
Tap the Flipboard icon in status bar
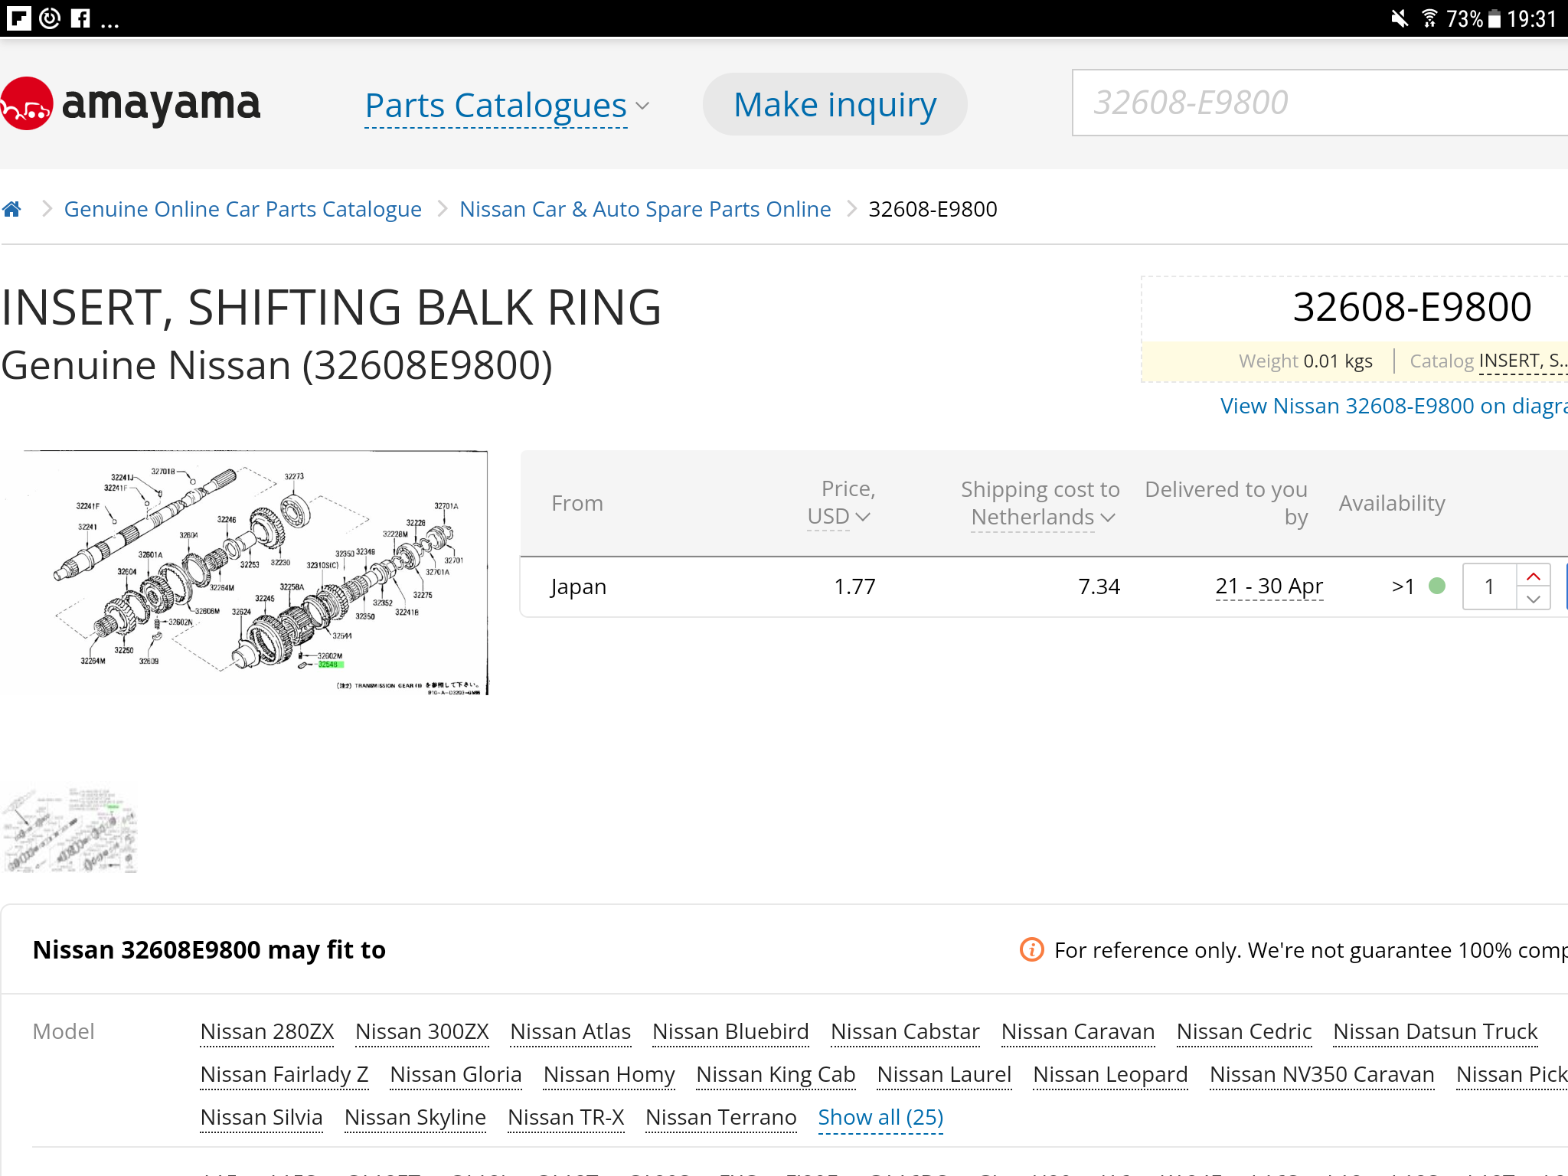pyautogui.click(x=18, y=18)
